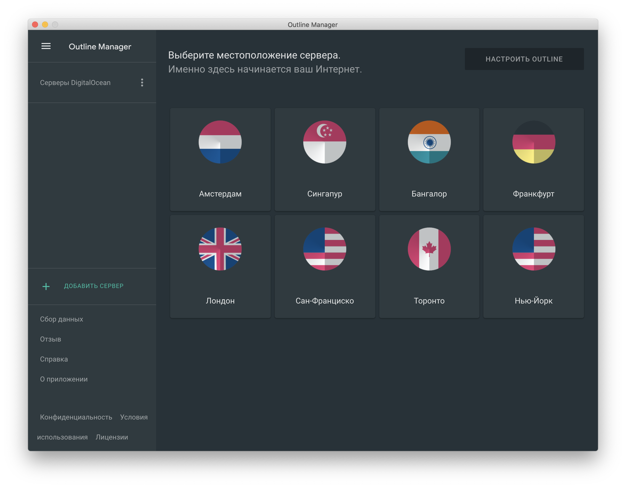The image size is (626, 488).
Task: Choose the Франкфурт location label
Action: 533,194
